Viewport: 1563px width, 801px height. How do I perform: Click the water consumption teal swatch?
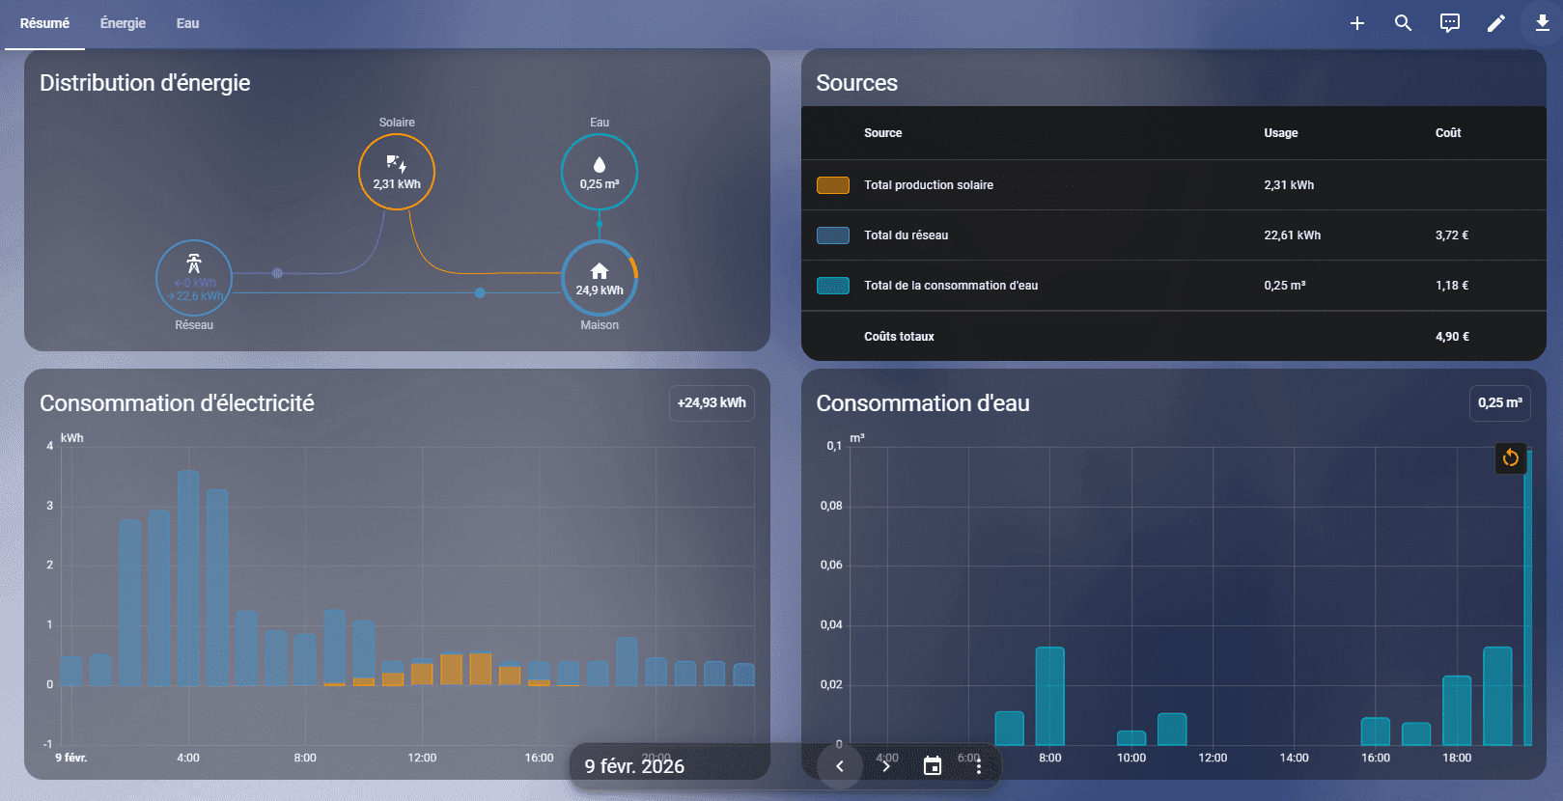[833, 286]
